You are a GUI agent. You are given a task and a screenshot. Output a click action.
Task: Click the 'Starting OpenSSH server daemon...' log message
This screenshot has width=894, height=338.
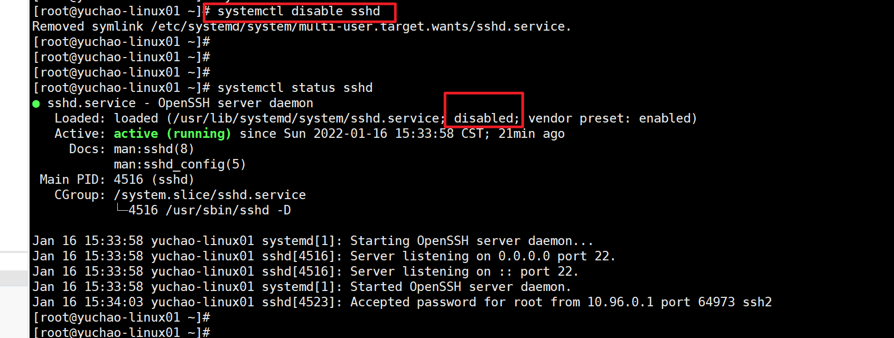[x=471, y=241]
